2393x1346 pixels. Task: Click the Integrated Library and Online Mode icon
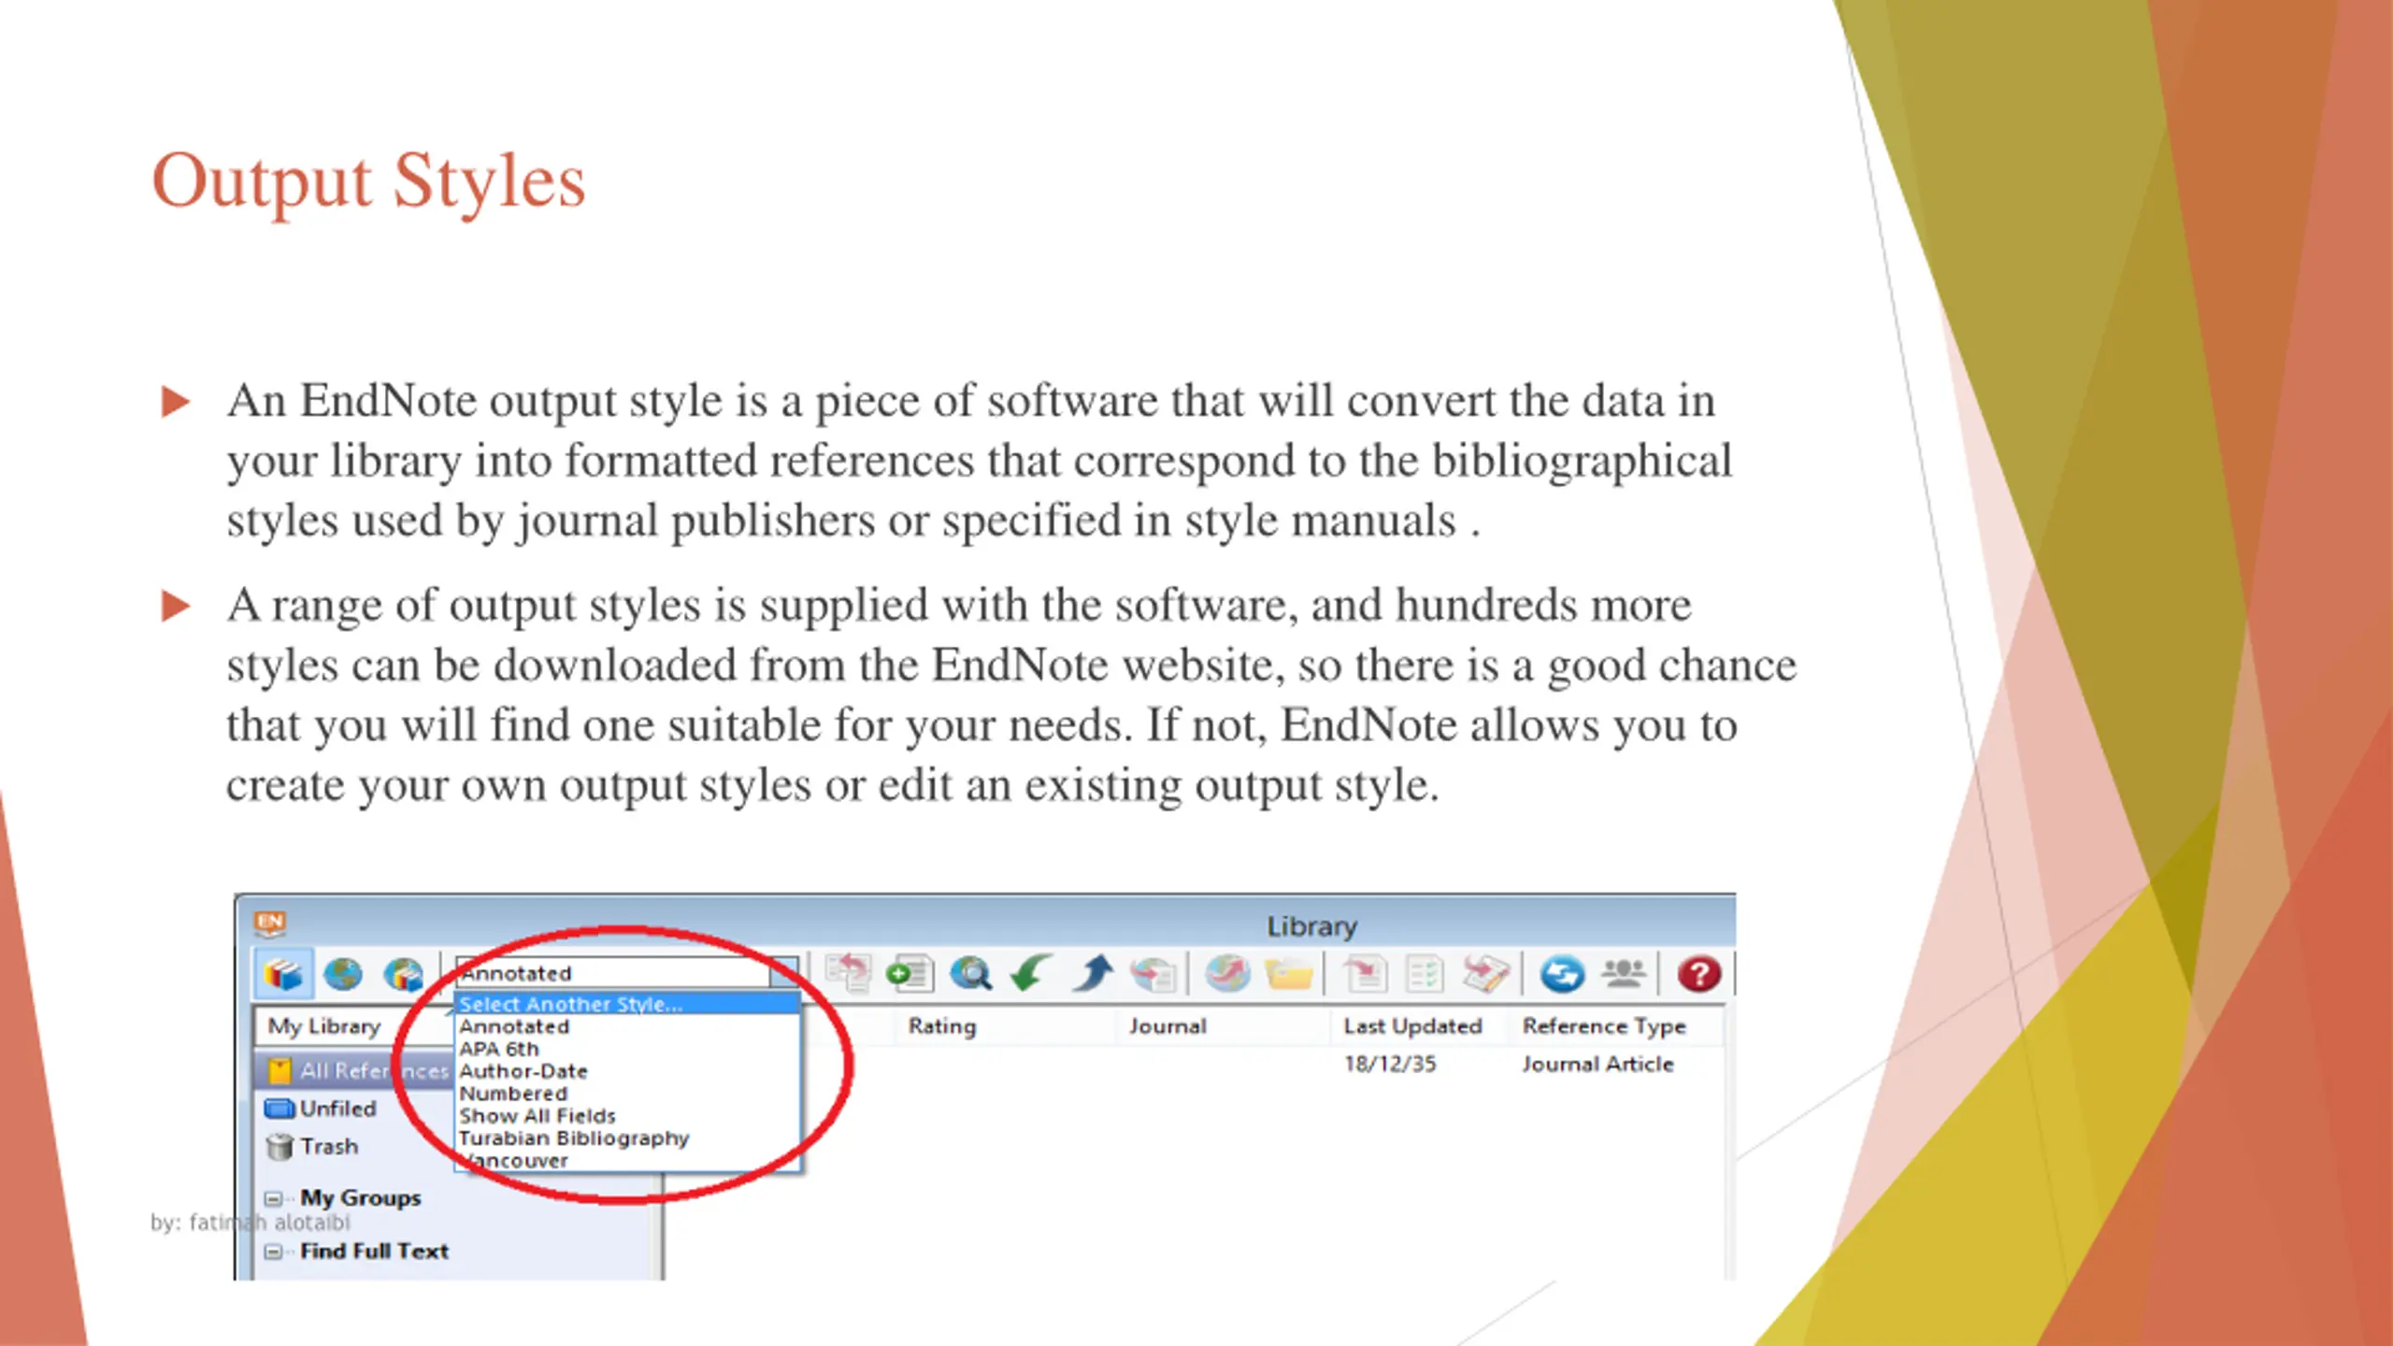(x=403, y=974)
